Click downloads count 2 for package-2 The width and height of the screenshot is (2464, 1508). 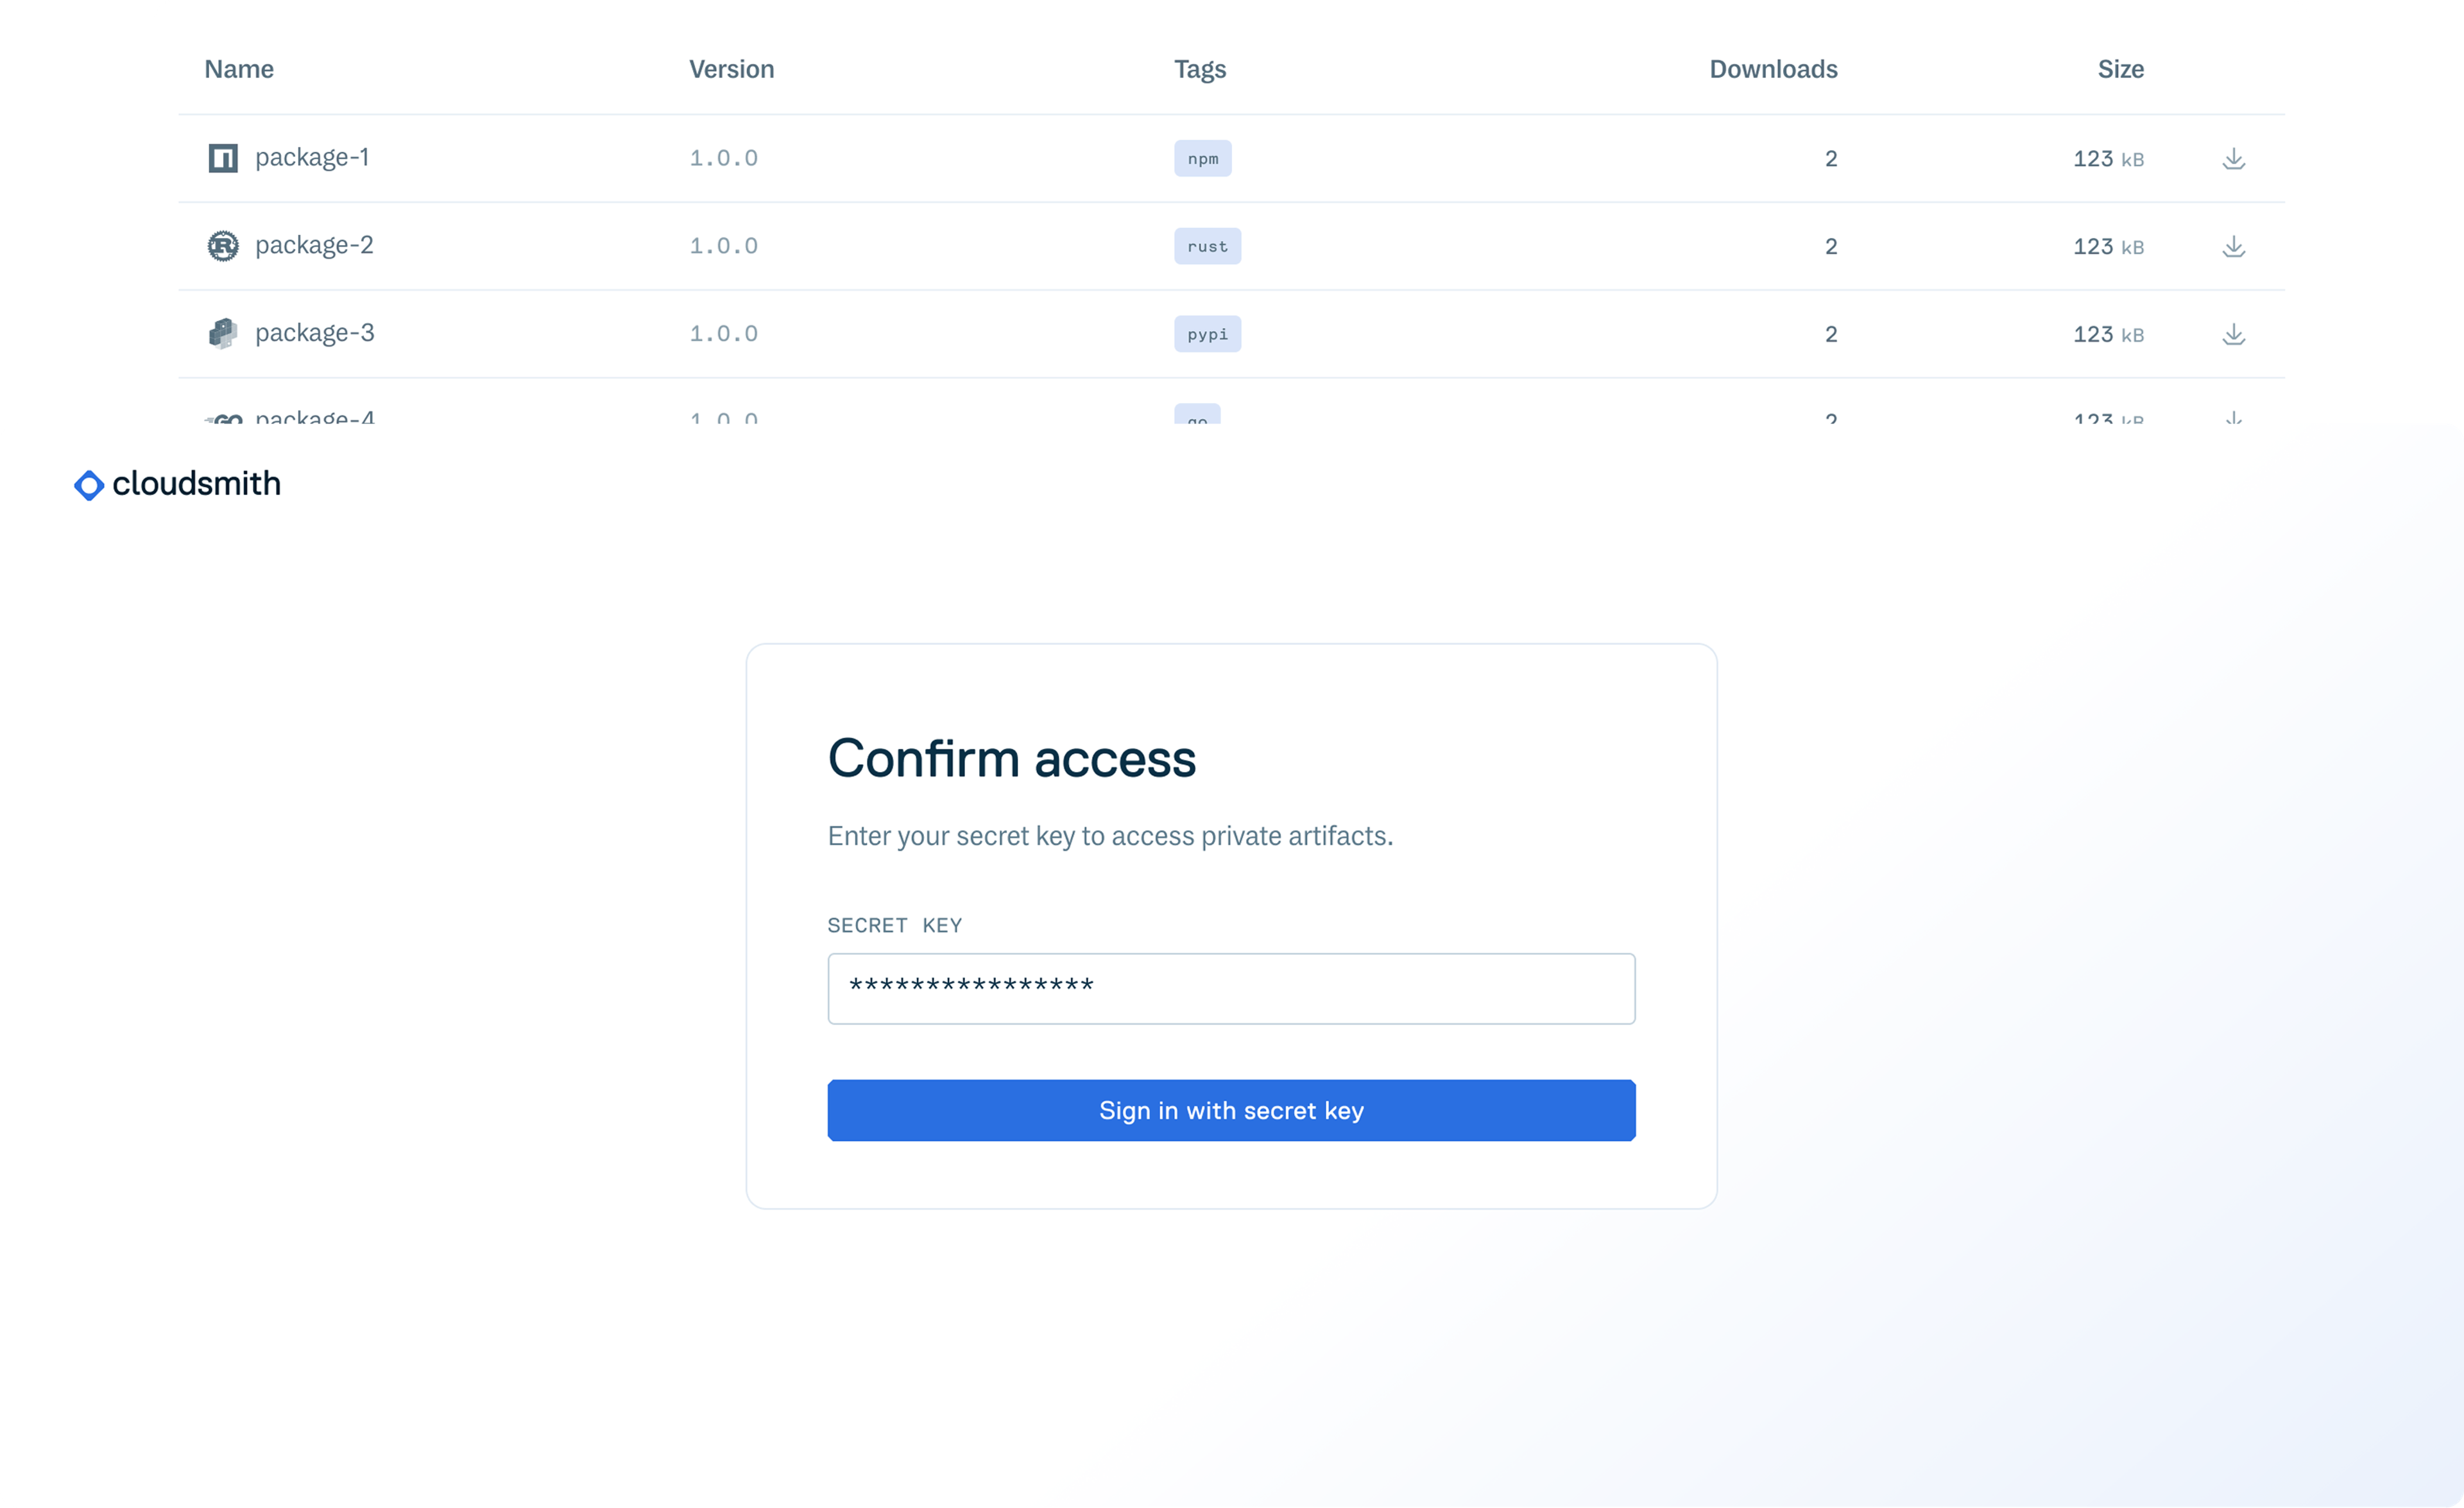1831,246
